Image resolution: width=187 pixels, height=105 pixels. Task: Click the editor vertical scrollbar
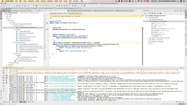(142, 46)
